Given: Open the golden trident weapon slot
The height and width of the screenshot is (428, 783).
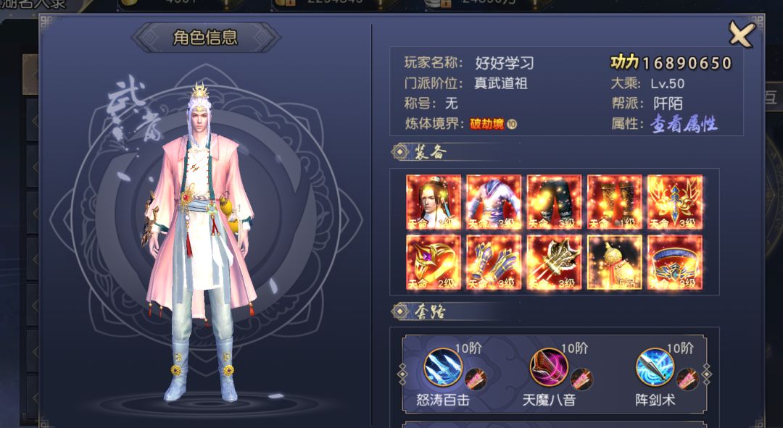Looking at the screenshot, I should pos(555,262).
